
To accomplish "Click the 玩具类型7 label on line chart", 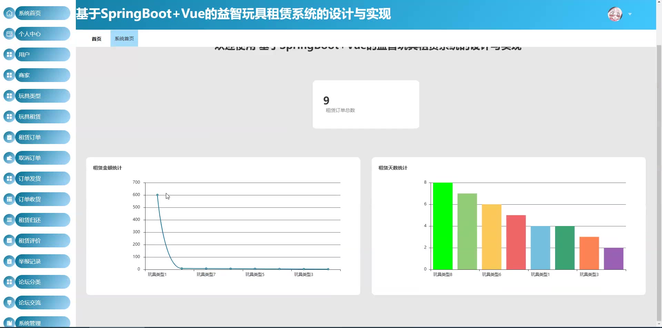I will 206,274.
